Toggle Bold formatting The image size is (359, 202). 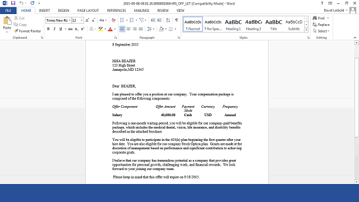click(48, 29)
